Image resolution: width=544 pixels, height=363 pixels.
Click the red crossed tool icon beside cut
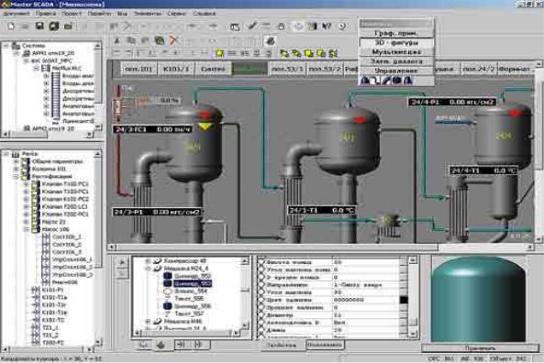click(x=172, y=40)
